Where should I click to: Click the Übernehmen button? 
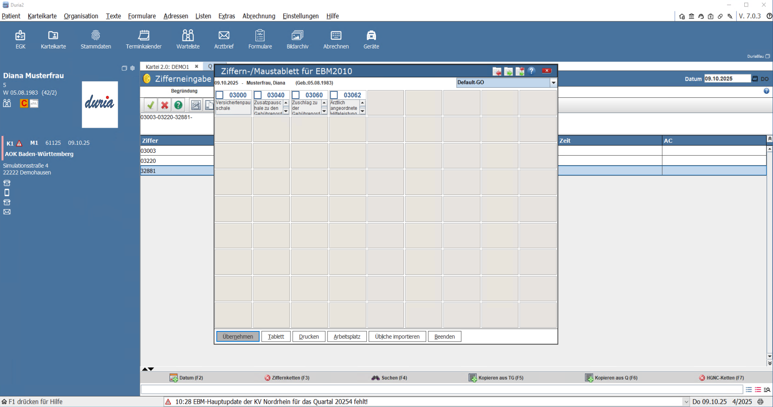(x=238, y=337)
